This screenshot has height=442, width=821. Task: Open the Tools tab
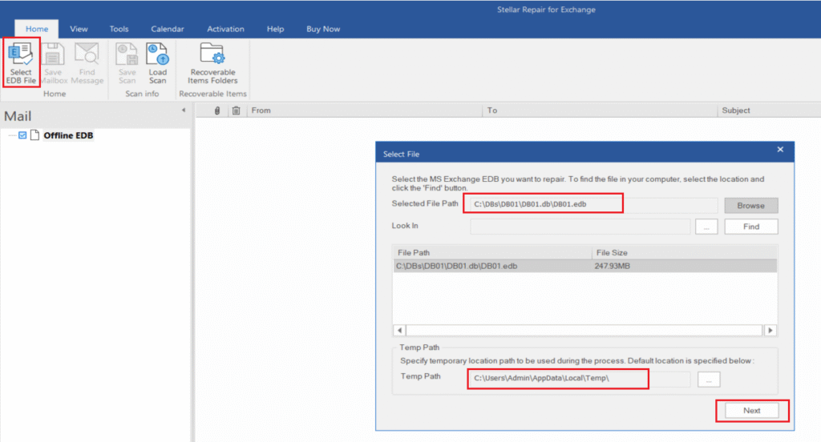[119, 29]
